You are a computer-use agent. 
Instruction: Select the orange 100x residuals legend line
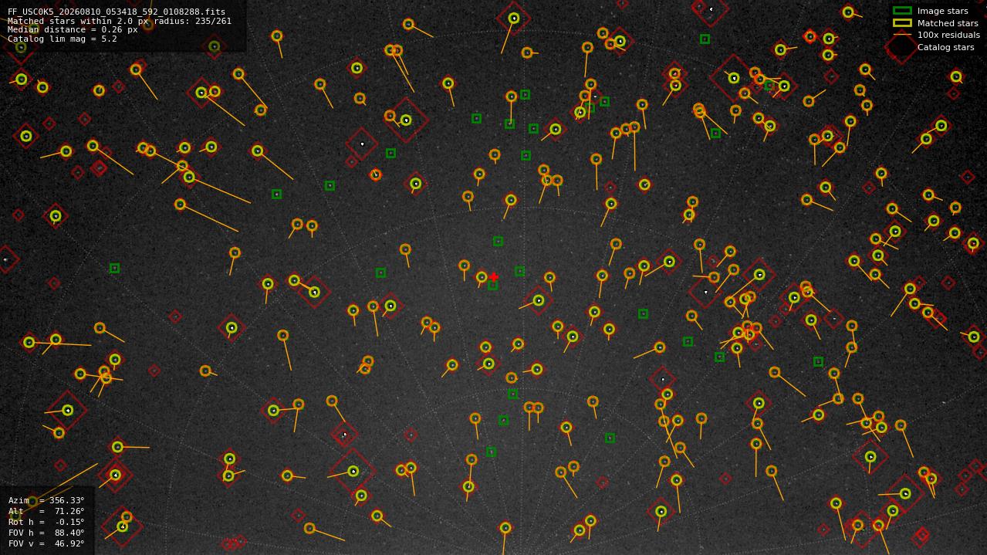[x=902, y=35]
